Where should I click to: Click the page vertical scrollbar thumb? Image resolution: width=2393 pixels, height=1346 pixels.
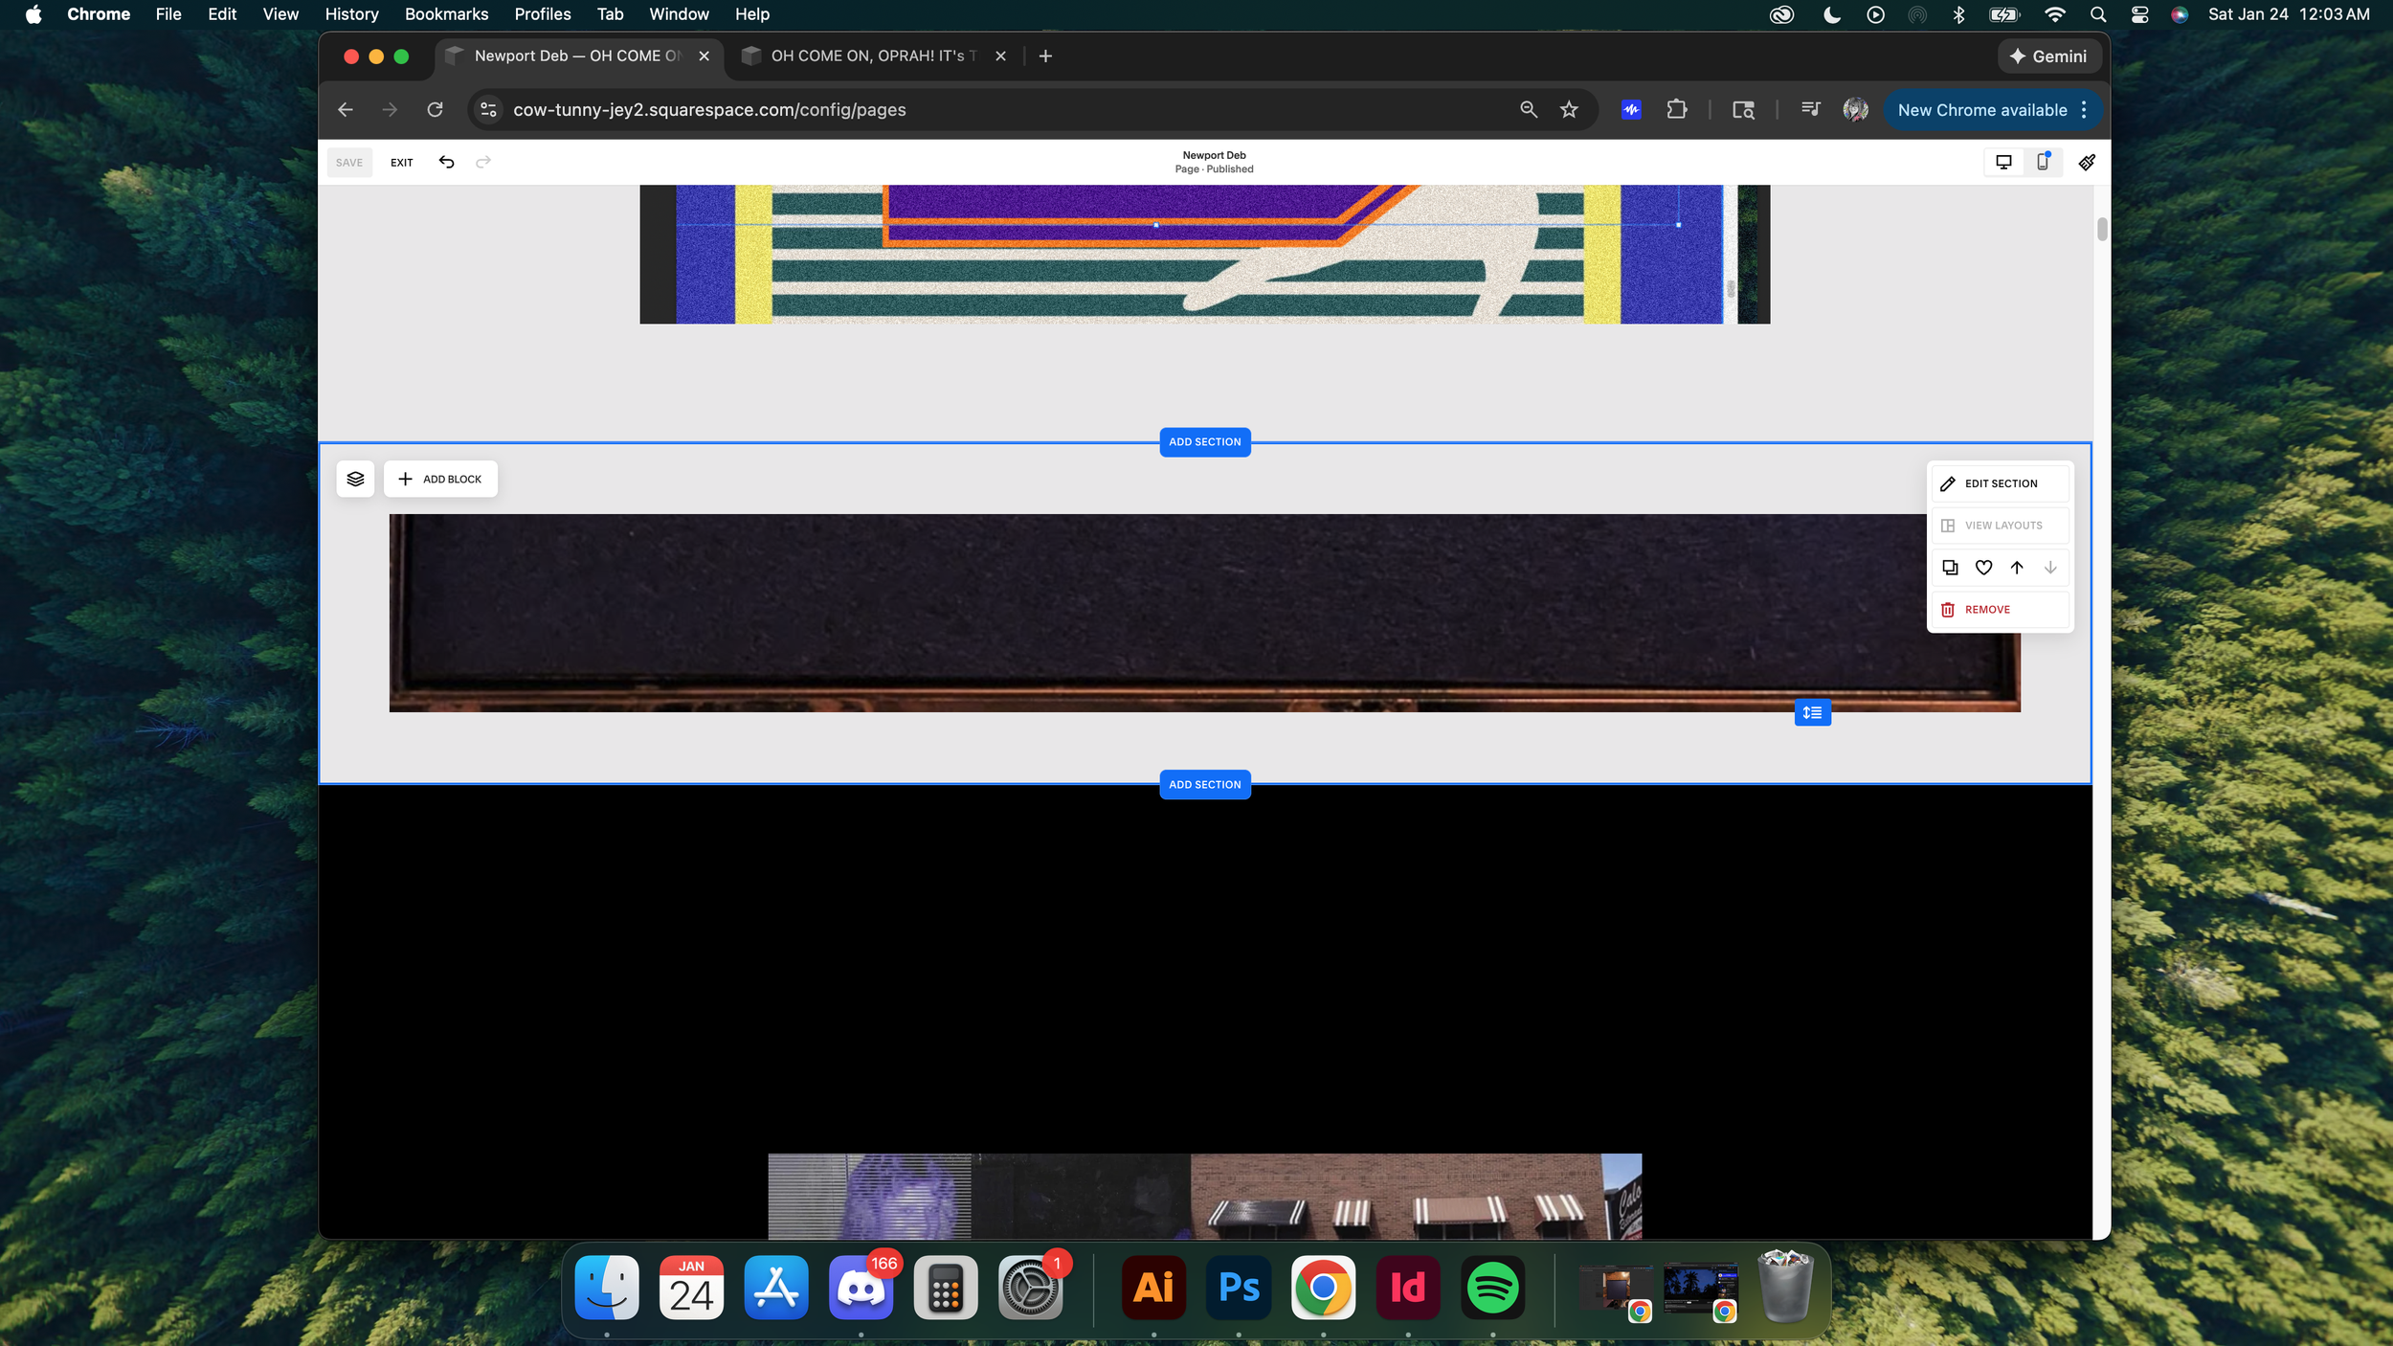[2101, 230]
